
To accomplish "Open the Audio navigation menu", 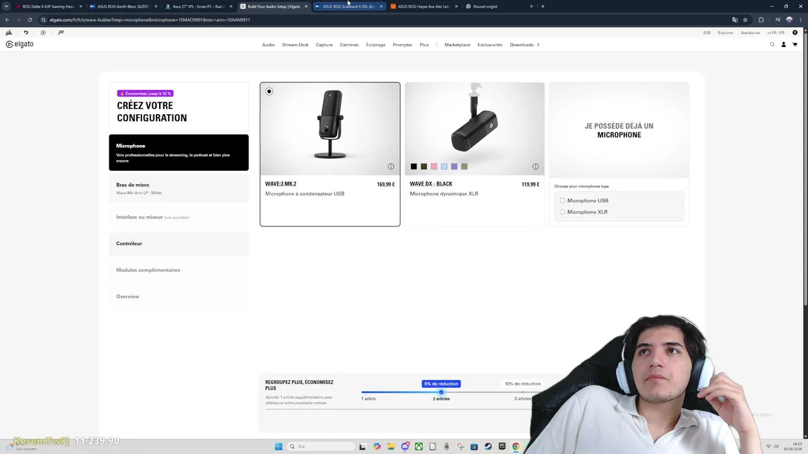I will [x=268, y=45].
